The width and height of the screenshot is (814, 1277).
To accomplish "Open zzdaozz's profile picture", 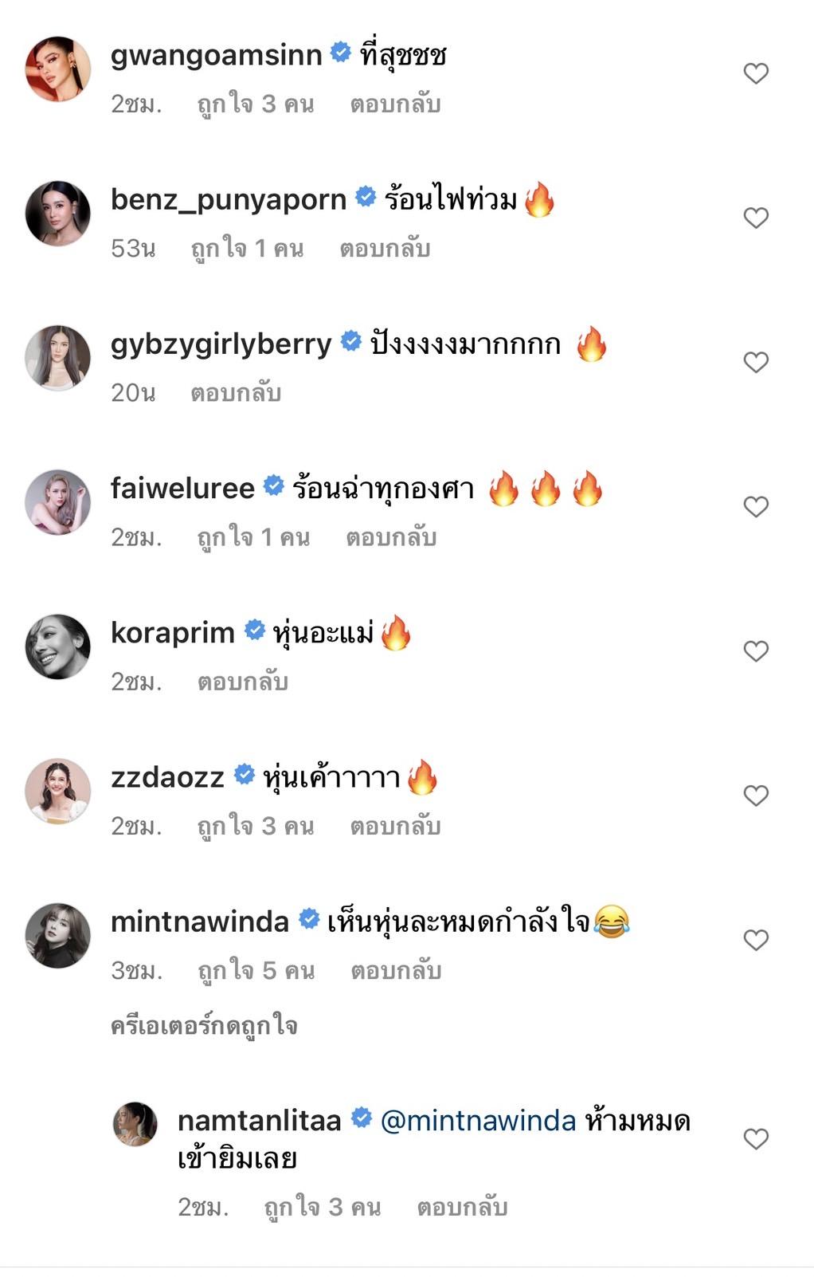I will (x=58, y=791).
